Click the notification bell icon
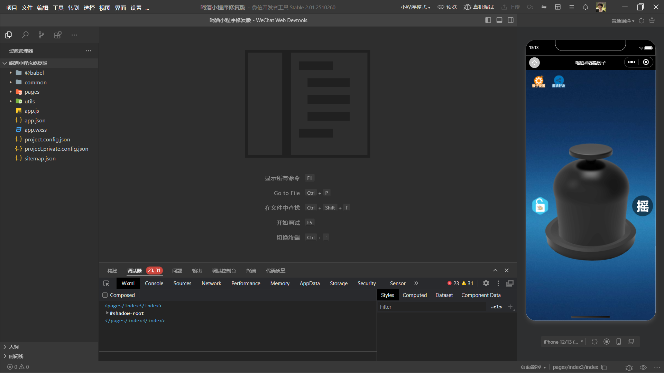This screenshot has height=373, width=664. [x=585, y=7]
